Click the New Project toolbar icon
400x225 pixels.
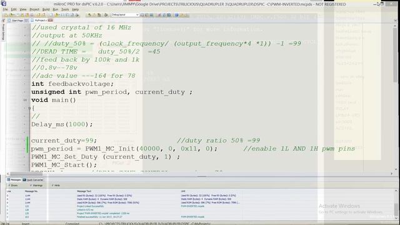point(6,15)
